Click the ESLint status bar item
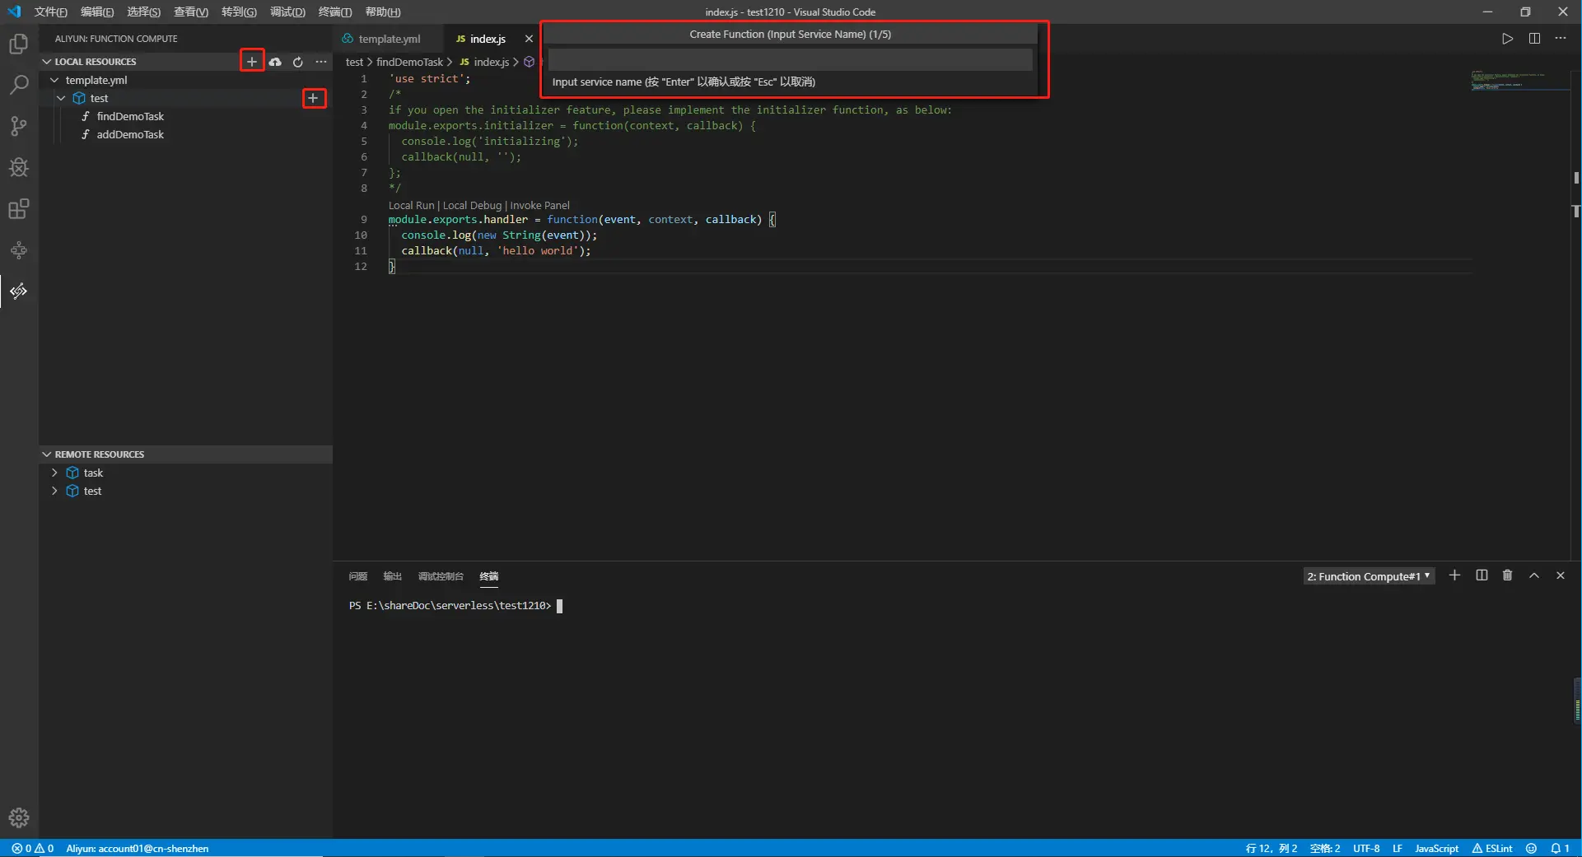Screen dimensions: 1582x857 1492,848
